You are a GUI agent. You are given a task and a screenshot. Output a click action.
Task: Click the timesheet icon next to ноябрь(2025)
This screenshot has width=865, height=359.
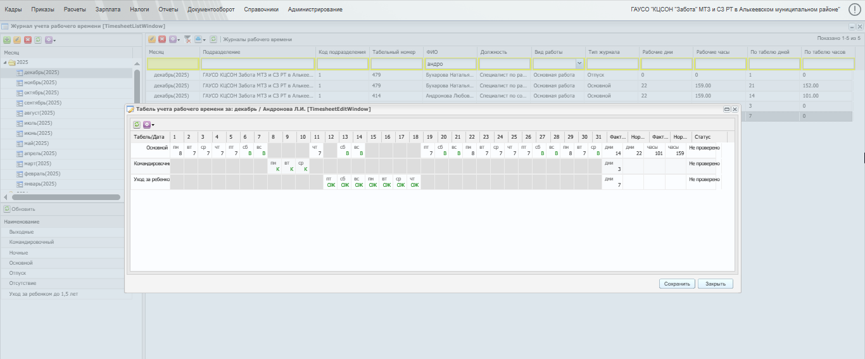(19, 83)
